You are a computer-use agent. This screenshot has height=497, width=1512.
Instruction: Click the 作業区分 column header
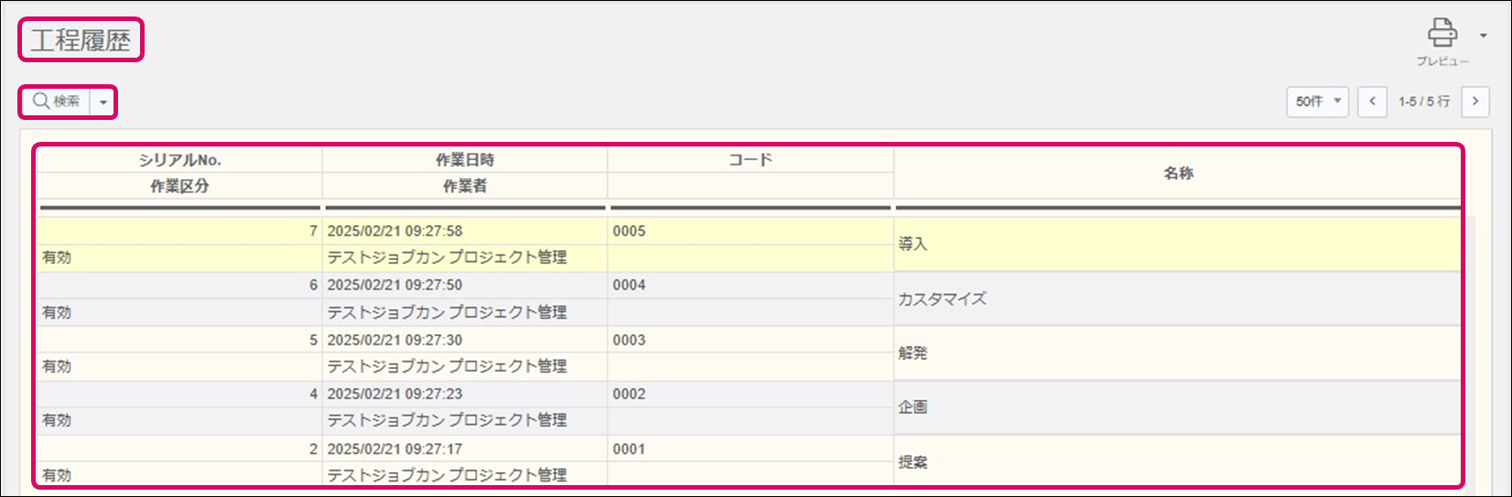point(179,186)
